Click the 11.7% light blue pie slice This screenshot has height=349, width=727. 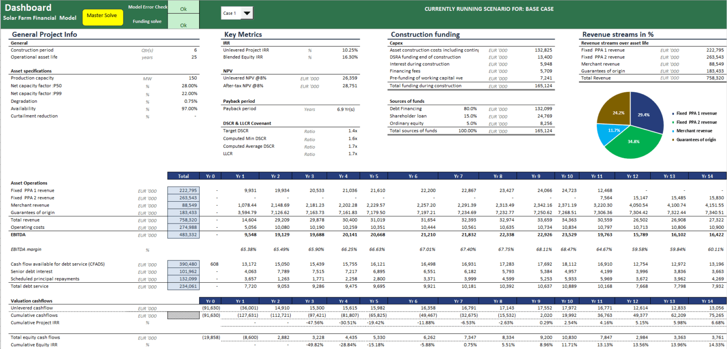point(614,130)
